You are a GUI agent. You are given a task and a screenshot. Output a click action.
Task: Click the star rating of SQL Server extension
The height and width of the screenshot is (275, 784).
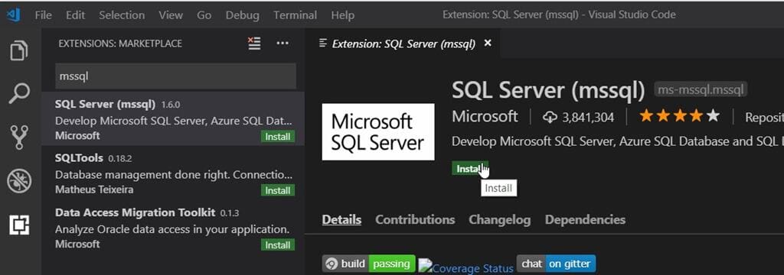679,117
